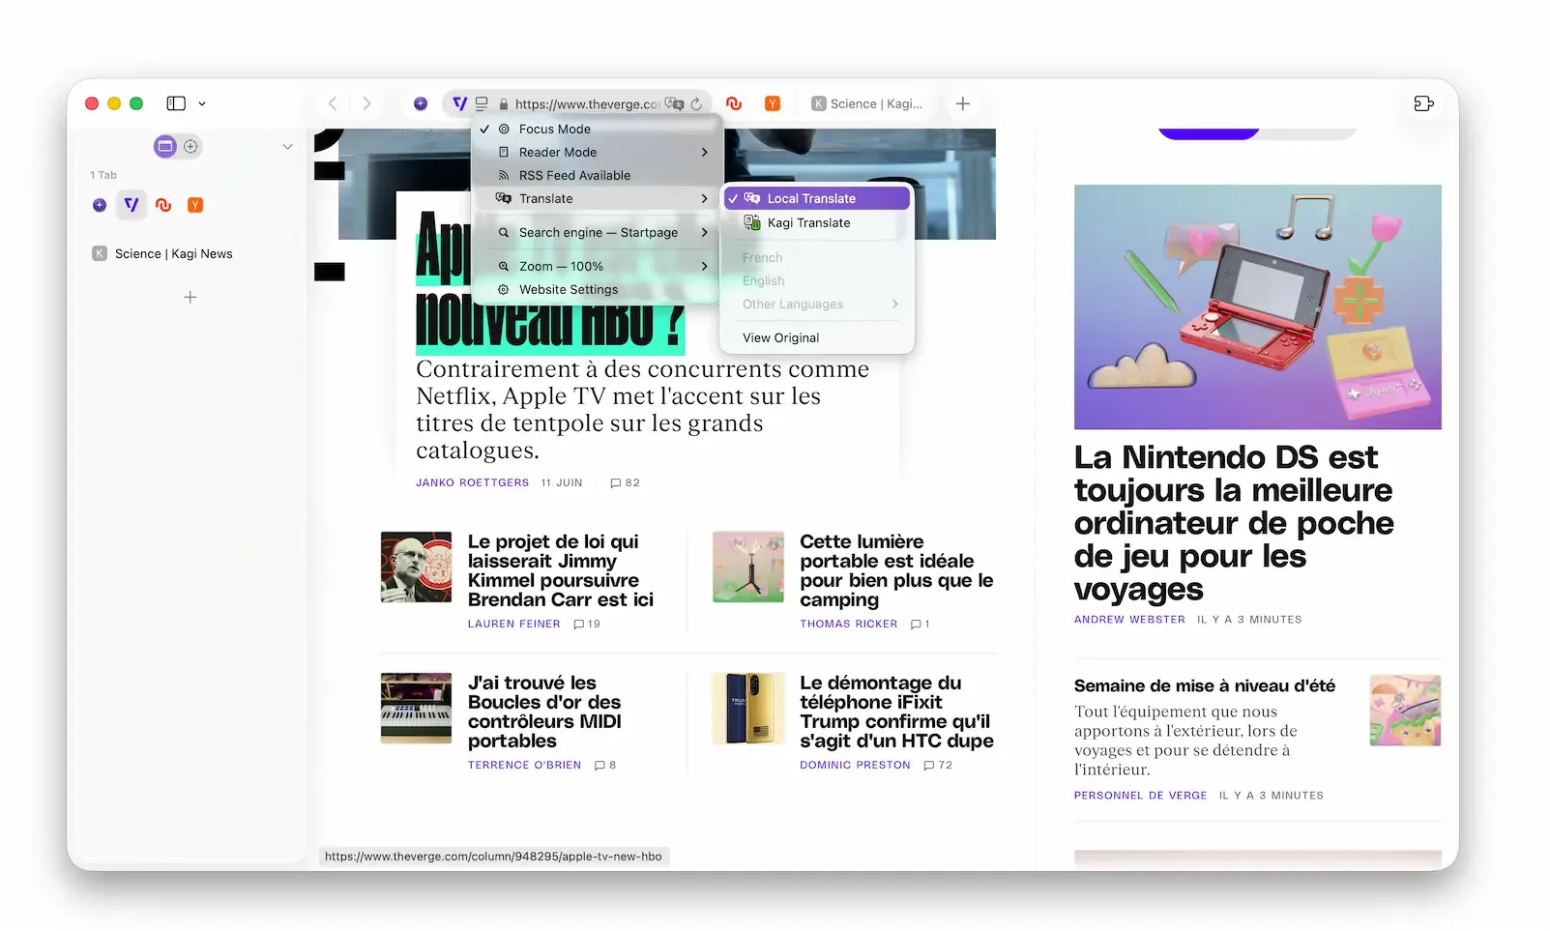Image resolution: width=1550 pixels, height=931 pixels.
Task: Click the MIDI keyboard thumbnail
Action: click(x=416, y=708)
